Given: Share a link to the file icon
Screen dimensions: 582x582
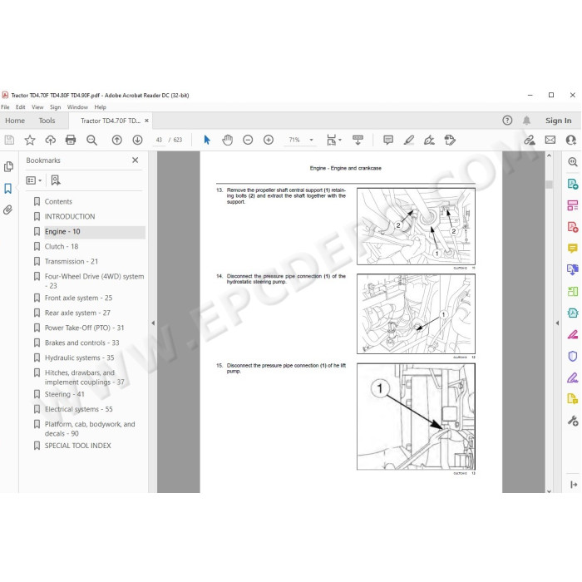Looking at the screenshot, I should (x=530, y=140).
